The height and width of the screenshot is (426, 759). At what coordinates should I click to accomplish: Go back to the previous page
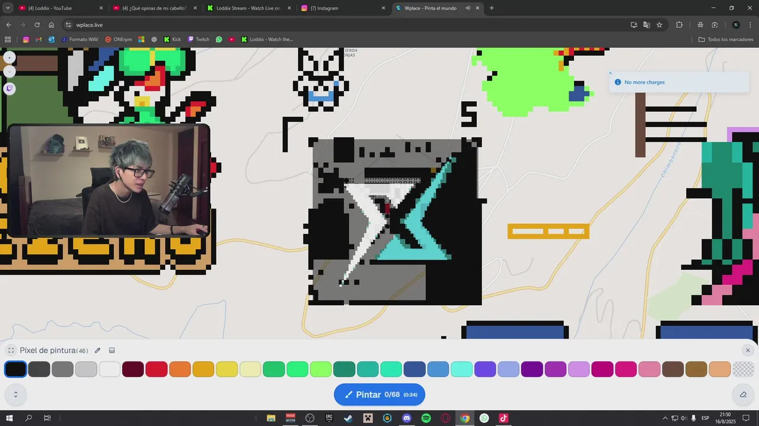(8, 25)
